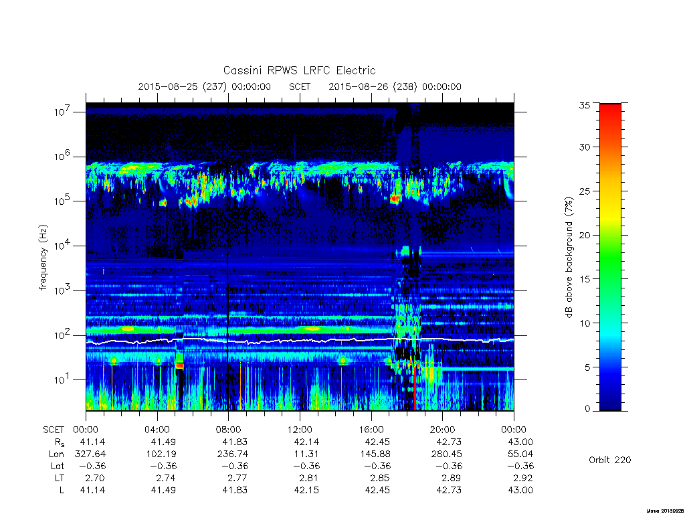
Task: Click the Lat row label
Action: (58, 466)
